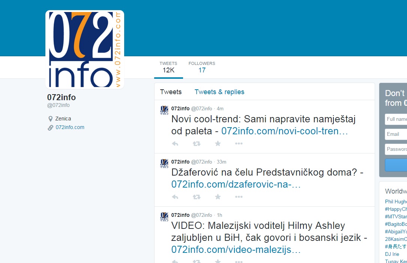Click the link icon beside 072info.com
Viewport: 407px width, 263px height.
tap(51, 127)
